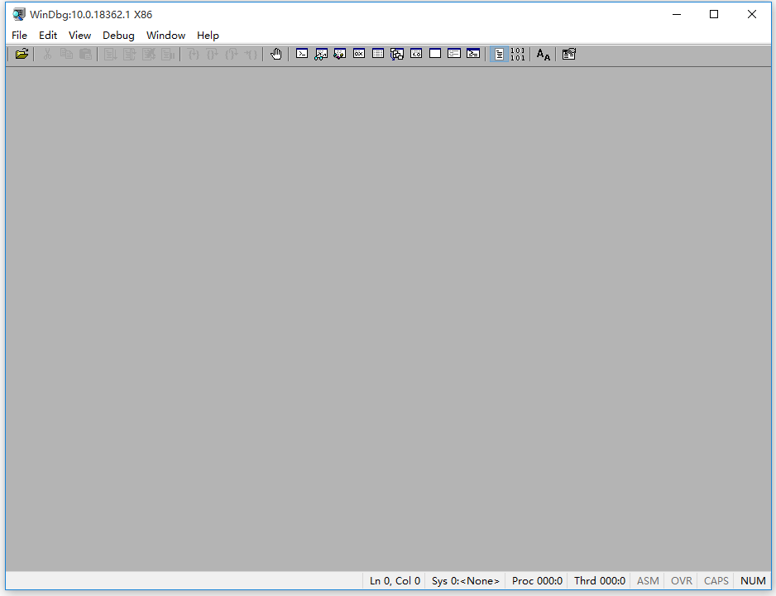The height and width of the screenshot is (596, 776).
Task: Open the File menu
Action: (19, 35)
